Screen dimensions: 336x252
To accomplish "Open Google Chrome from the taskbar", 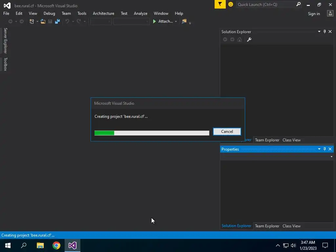I will point(56,245).
